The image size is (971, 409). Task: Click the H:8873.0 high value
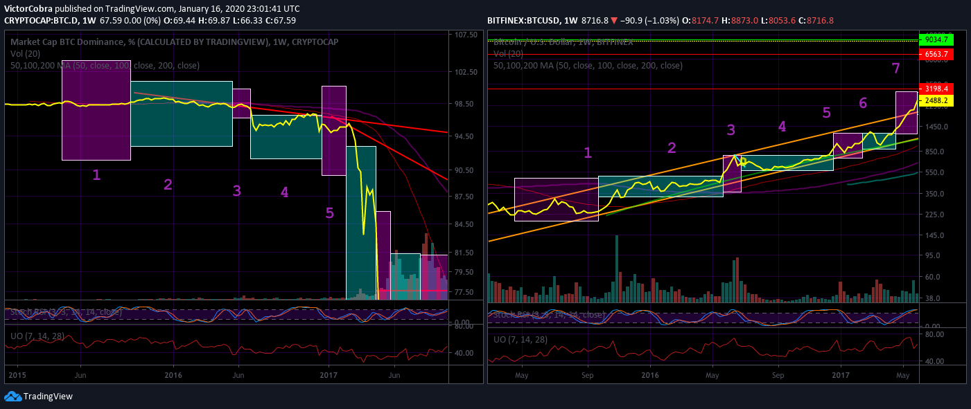pyautogui.click(x=741, y=21)
